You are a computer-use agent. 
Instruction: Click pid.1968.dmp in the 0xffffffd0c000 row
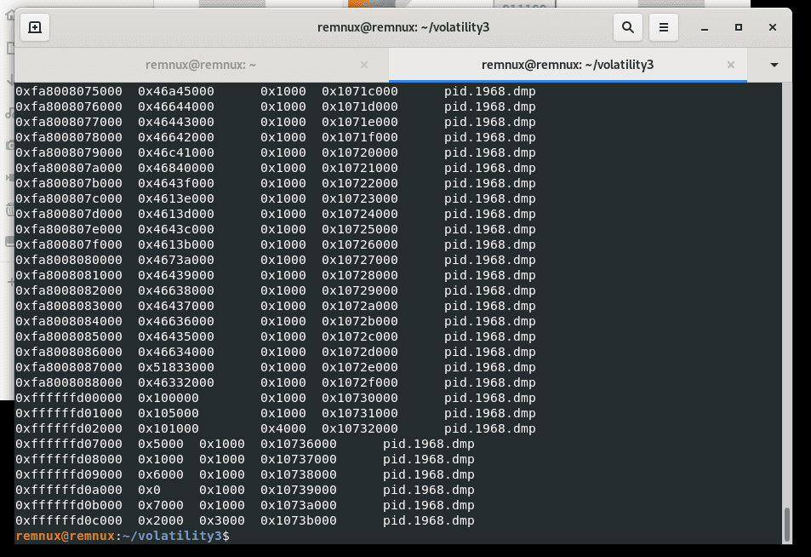[x=428, y=520]
